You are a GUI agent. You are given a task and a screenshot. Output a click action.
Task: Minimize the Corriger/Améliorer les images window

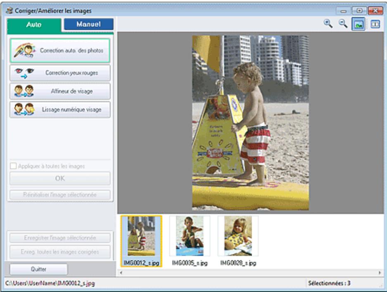(x=343, y=11)
